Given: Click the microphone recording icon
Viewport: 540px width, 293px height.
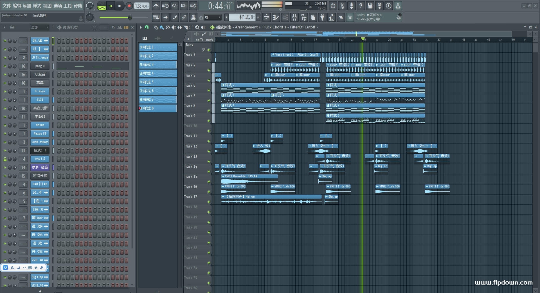Looking at the screenshot, I should pyautogui.click(x=352, y=6).
